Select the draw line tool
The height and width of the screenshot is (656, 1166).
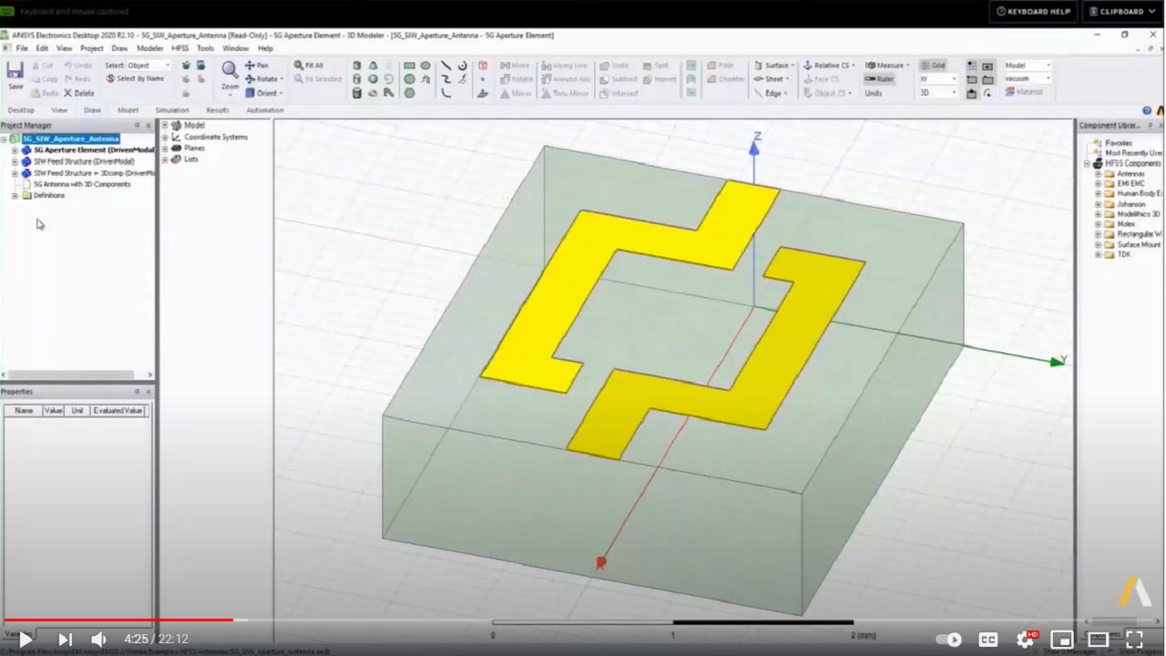click(445, 66)
